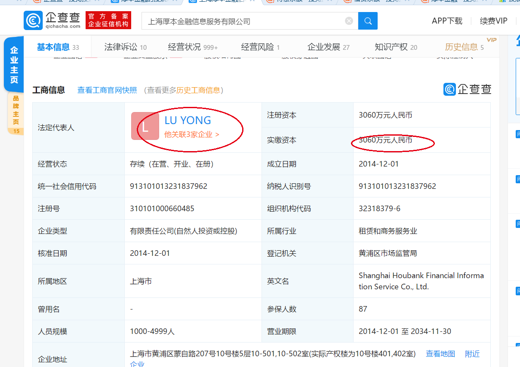Image resolution: width=520 pixels, height=367 pixels.
Task: Select 参保人数 value 87
Action: pos(363,309)
